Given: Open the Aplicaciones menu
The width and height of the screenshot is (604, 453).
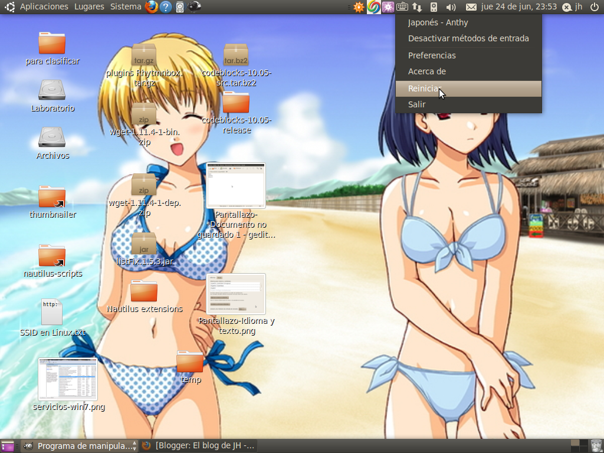Looking at the screenshot, I should 44,6.
